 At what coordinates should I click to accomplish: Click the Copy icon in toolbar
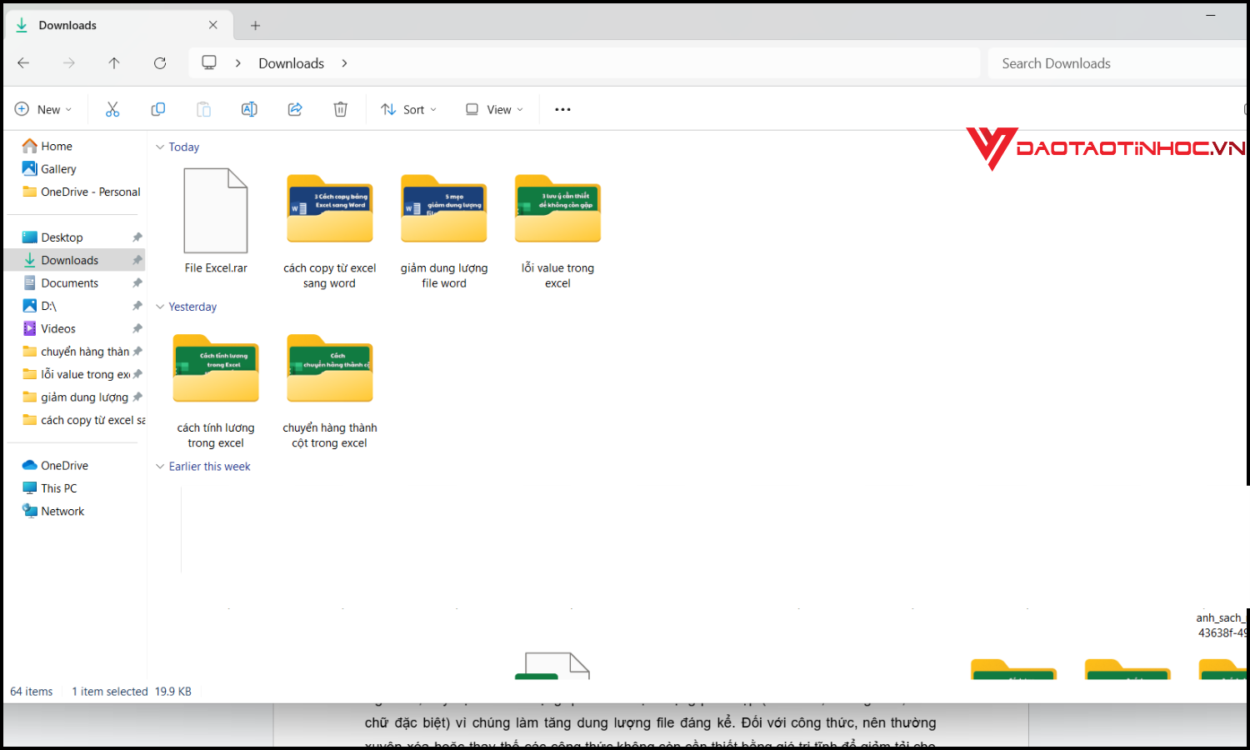(x=157, y=109)
